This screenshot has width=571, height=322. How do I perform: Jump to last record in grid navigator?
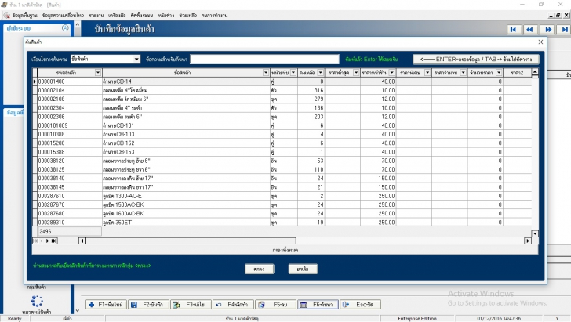(54, 241)
